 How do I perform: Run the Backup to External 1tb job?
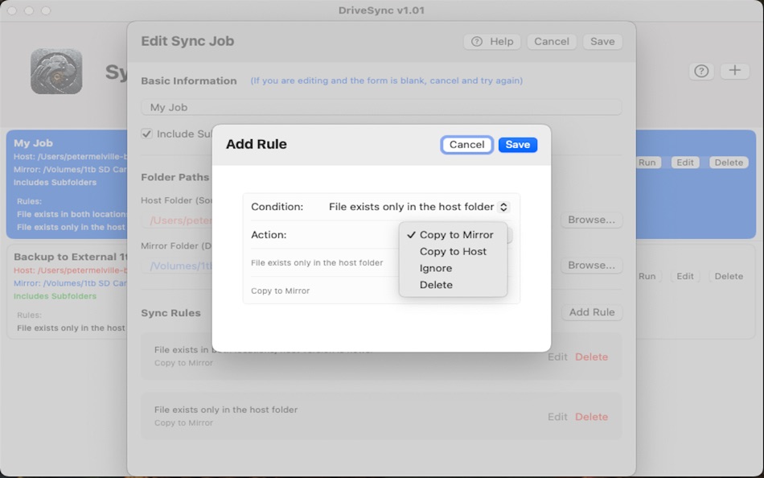pos(647,276)
